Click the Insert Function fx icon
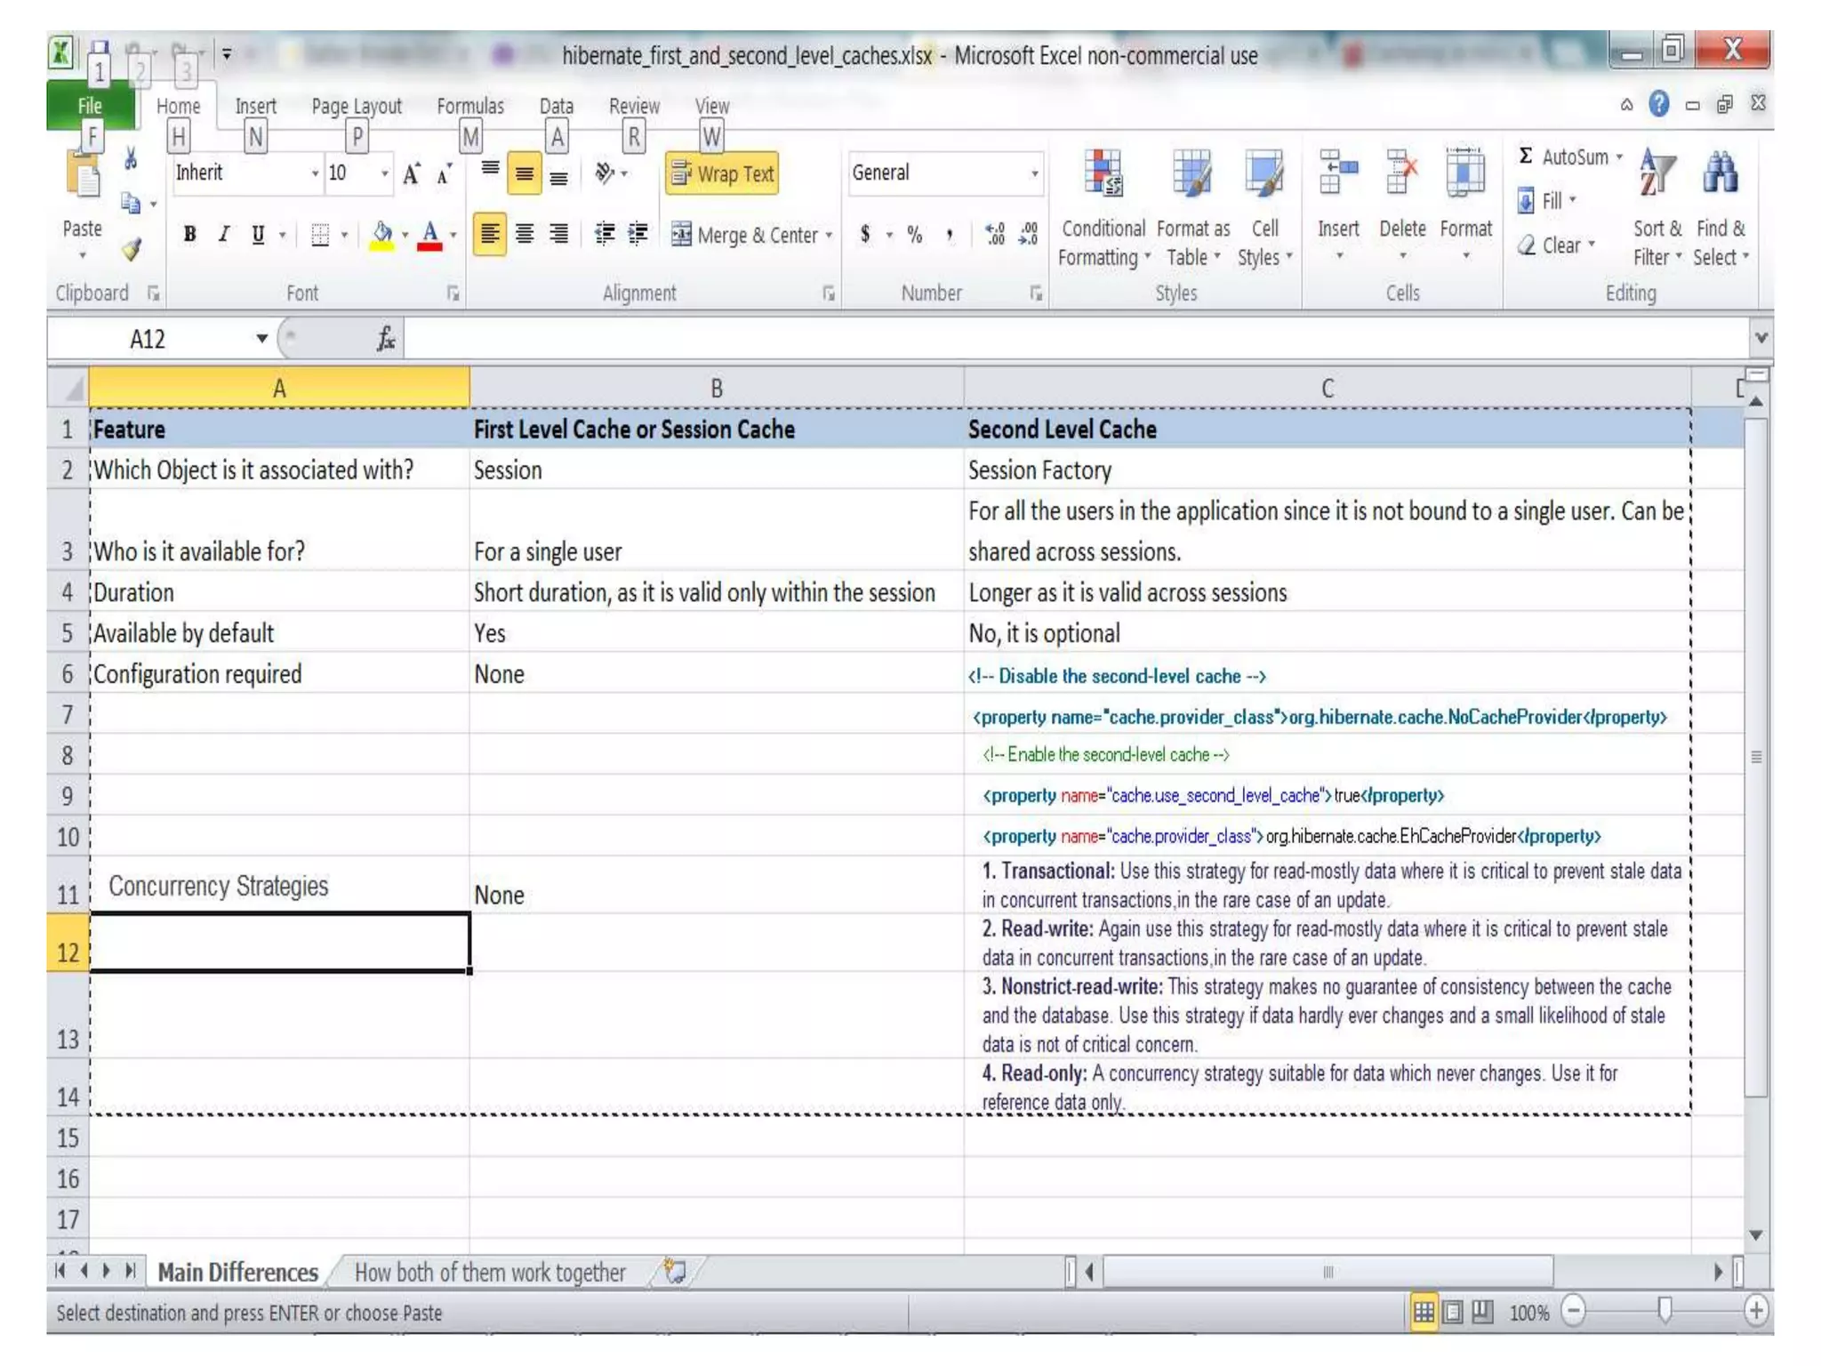 (x=386, y=339)
